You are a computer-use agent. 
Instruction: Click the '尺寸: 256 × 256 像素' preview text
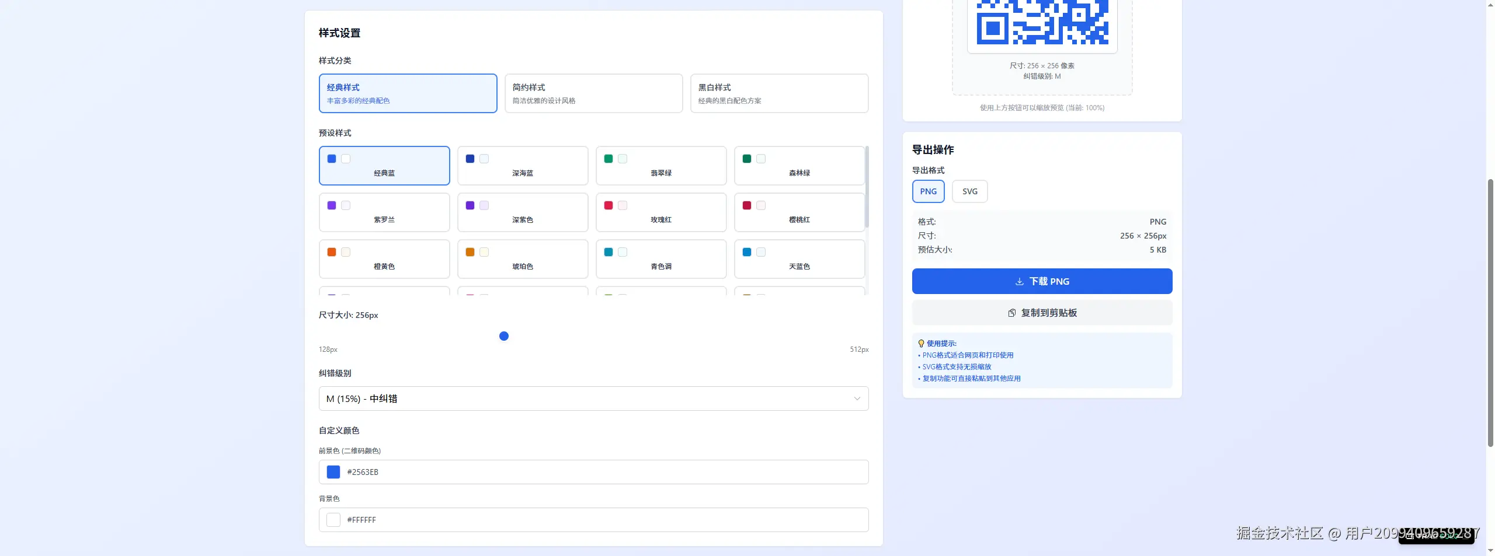coord(1042,66)
